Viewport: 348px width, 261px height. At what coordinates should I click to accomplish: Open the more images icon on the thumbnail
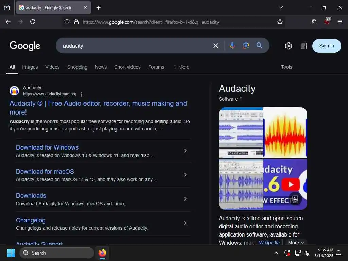point(295,198)
